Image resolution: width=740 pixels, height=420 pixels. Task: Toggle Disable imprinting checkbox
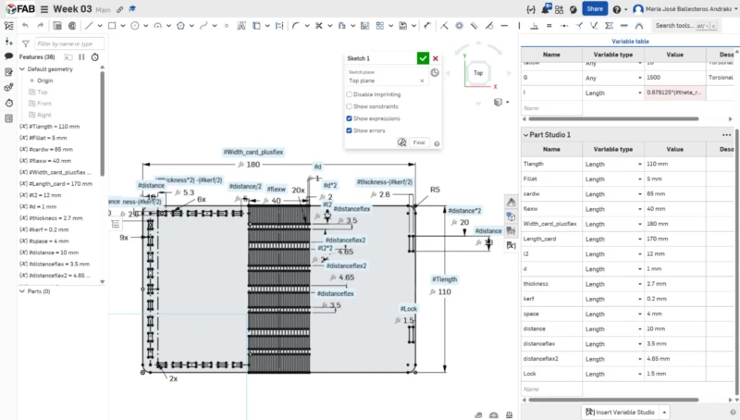(x=350, y=94)
